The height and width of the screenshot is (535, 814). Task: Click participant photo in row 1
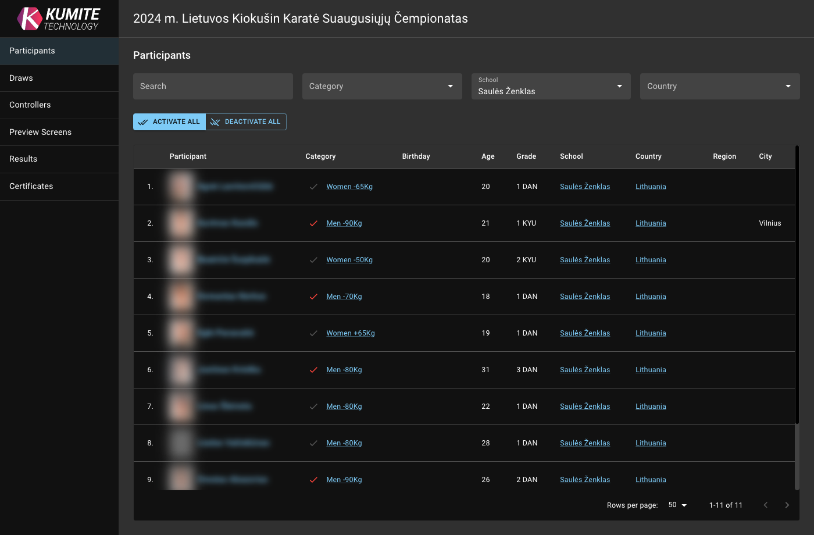(181, 187)
